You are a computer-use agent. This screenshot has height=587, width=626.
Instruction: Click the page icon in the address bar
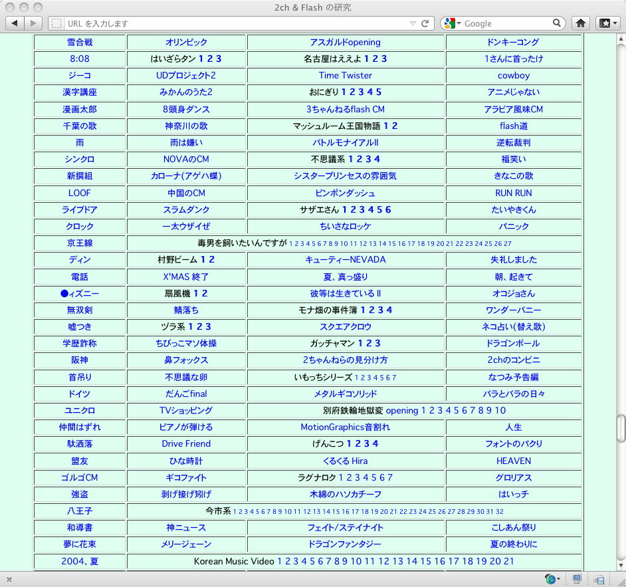tap(56, 23)
